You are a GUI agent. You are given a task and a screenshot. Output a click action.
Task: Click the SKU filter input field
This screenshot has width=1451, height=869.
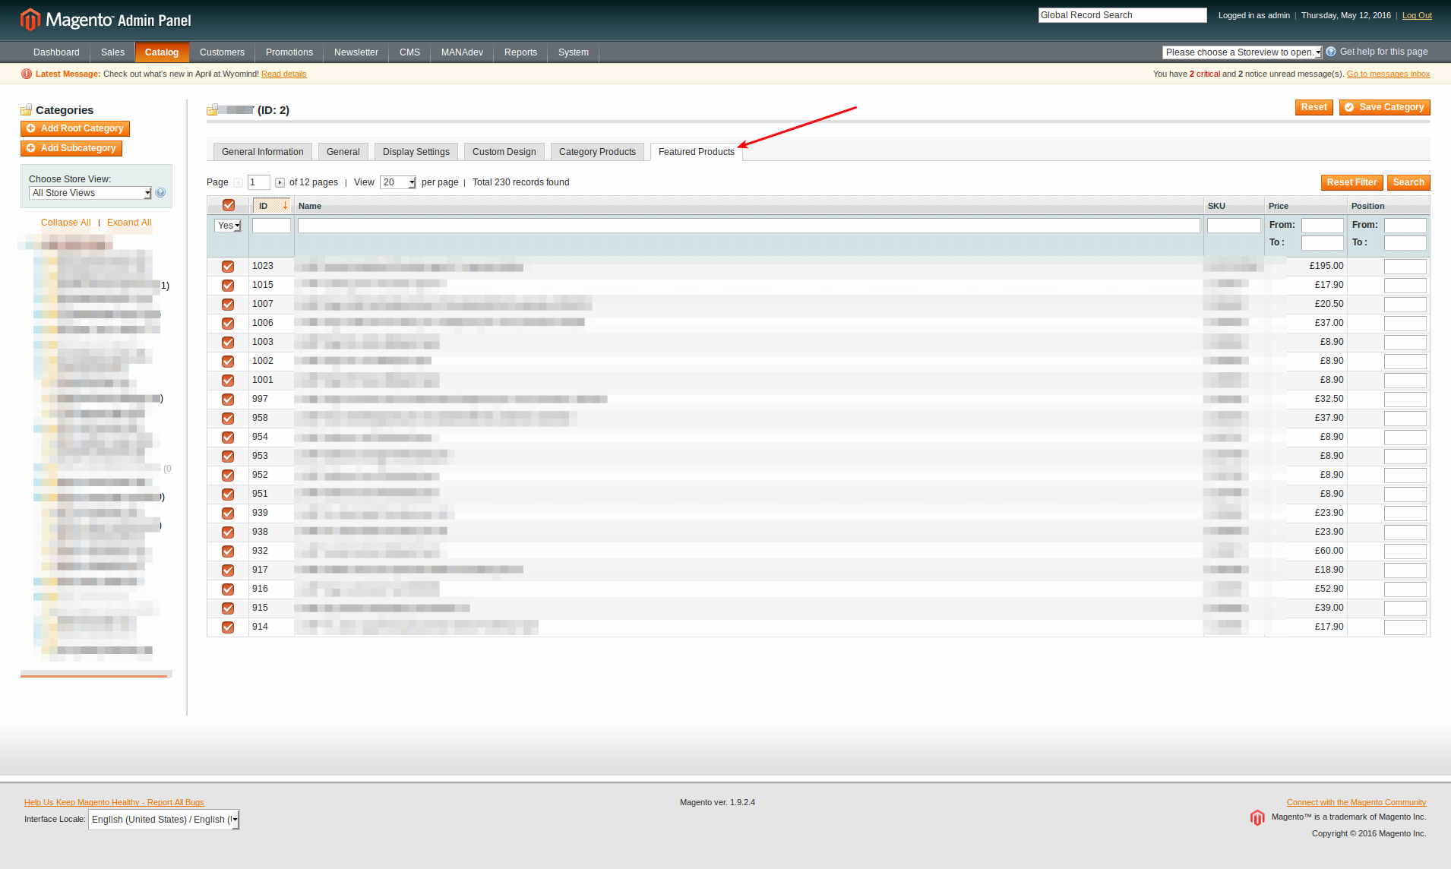pos(1234,226)
